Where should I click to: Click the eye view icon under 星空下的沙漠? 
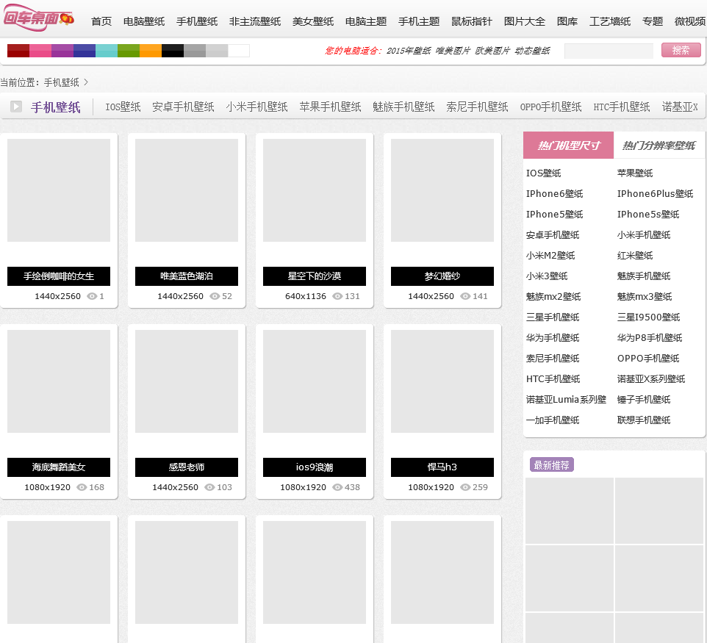[x=337, y=296]
